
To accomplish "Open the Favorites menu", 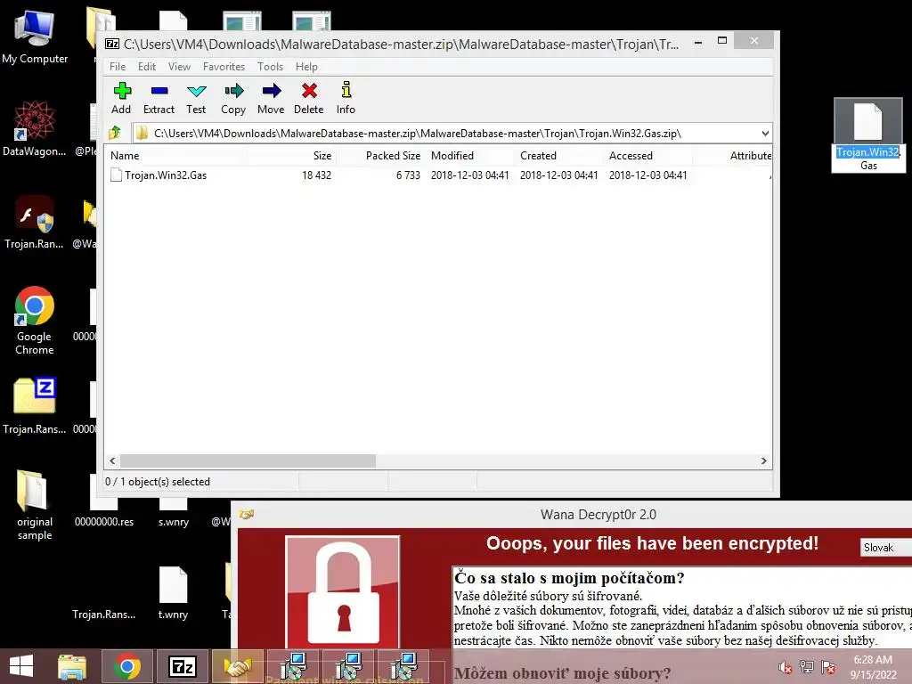I will tap(224, 66).
